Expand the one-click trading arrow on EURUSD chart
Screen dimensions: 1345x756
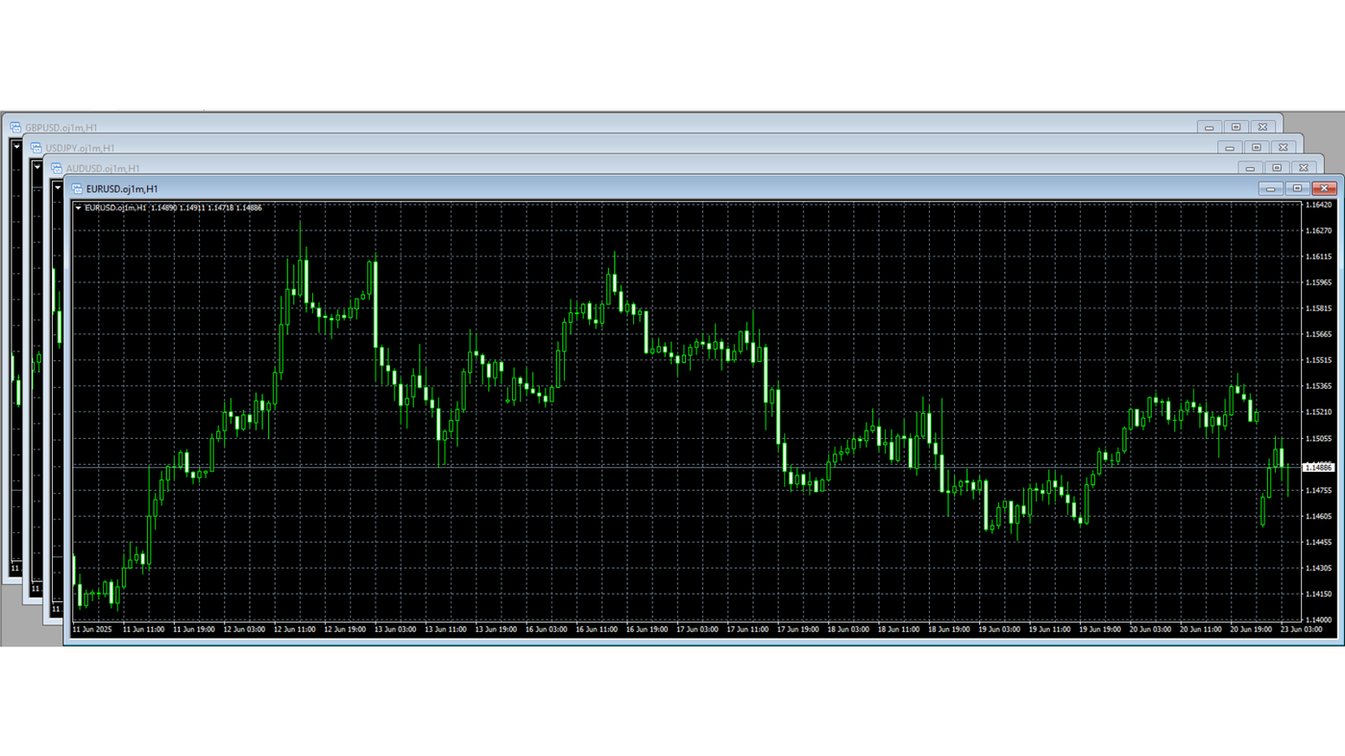pos(78,207)
